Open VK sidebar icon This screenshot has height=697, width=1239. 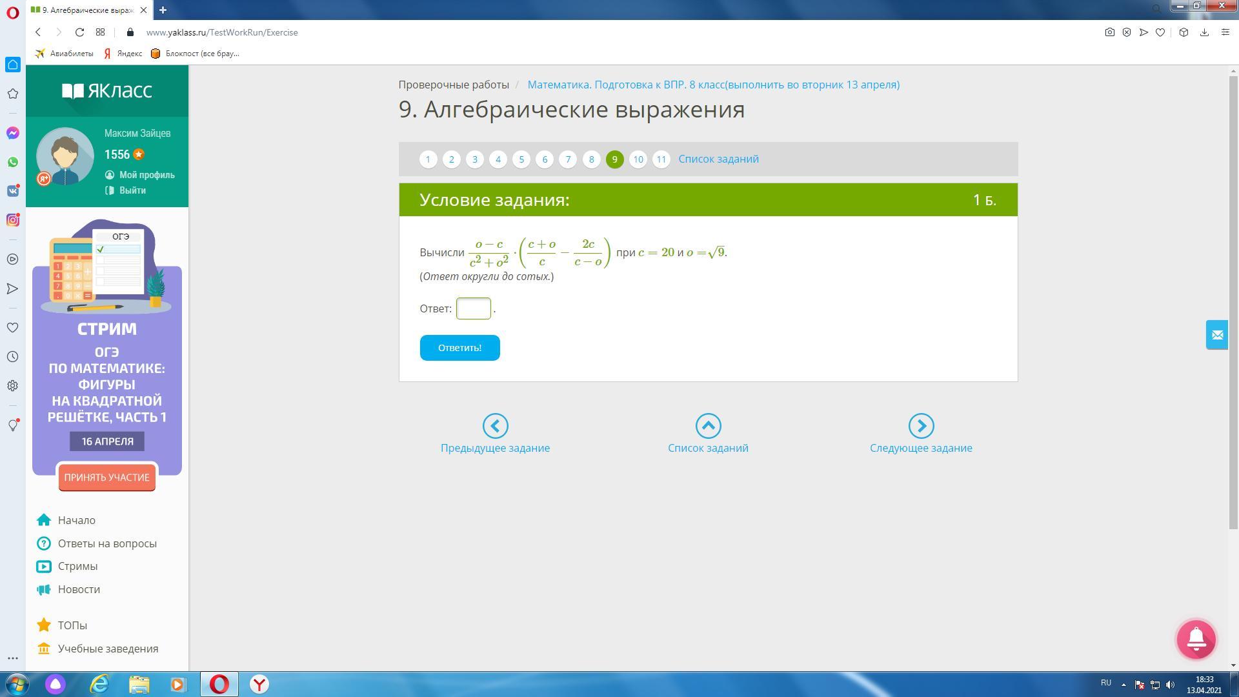pos(12,191)
